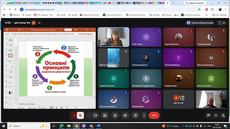Switch to slide sorter view icon
Image resolution: width=230 pixels, height=129 pixels.
(56, 108)
